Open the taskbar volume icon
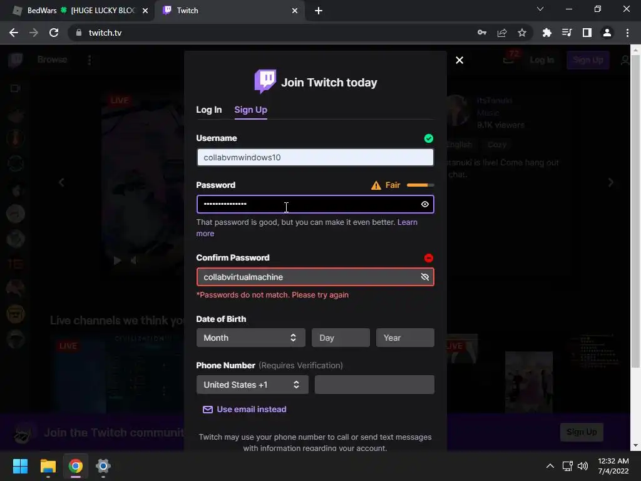This screenshot has height=481, width=641. (x=583, y=466)
